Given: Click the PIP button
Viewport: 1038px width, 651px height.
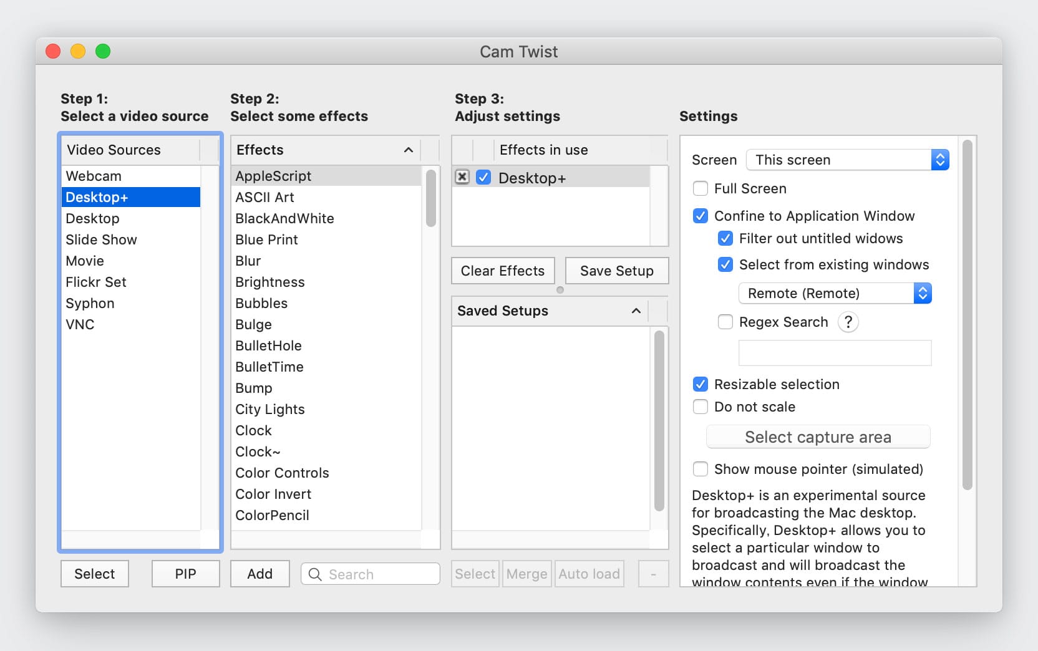Looking at the screenshot, I should point(186,574).
